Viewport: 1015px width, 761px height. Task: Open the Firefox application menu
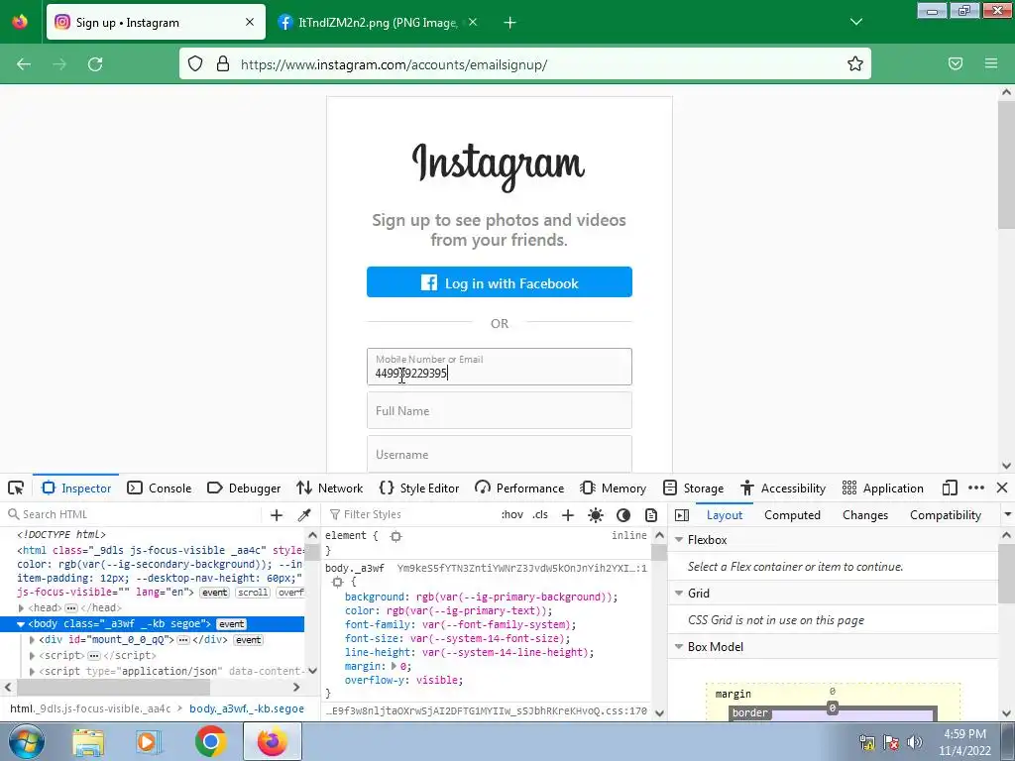[991, 63]
